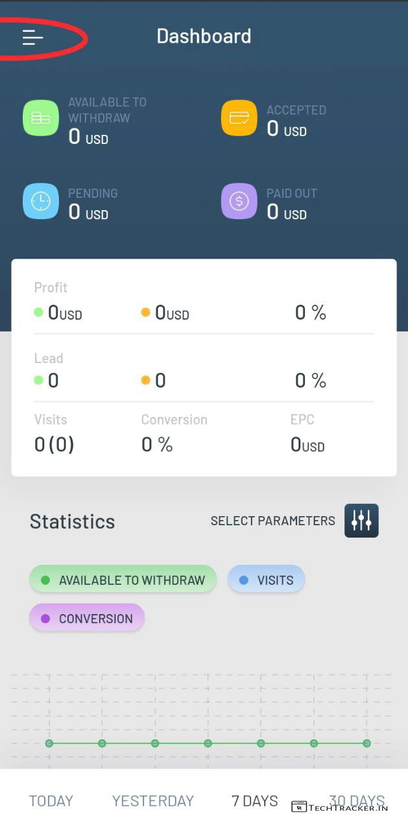Click the Dashboard title

[x=204, y=36]
